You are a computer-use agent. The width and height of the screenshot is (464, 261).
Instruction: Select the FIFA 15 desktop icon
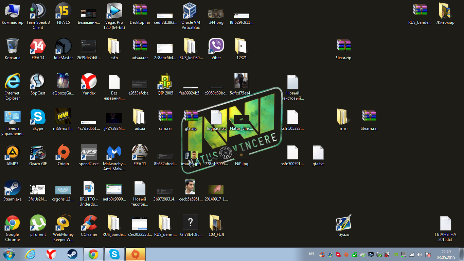(x=63, y=14)
